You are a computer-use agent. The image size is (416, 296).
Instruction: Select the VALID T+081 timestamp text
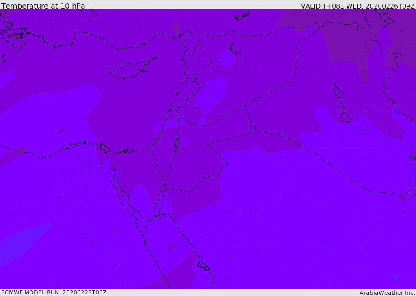point(357,6)
